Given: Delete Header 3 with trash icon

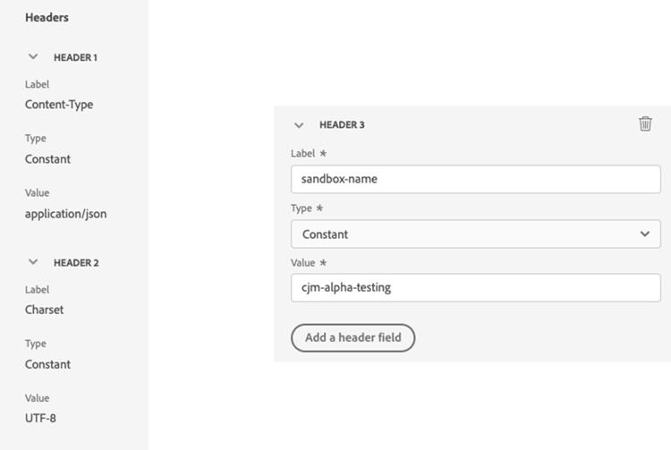Looking at the screenshot, I should point(645,124).
